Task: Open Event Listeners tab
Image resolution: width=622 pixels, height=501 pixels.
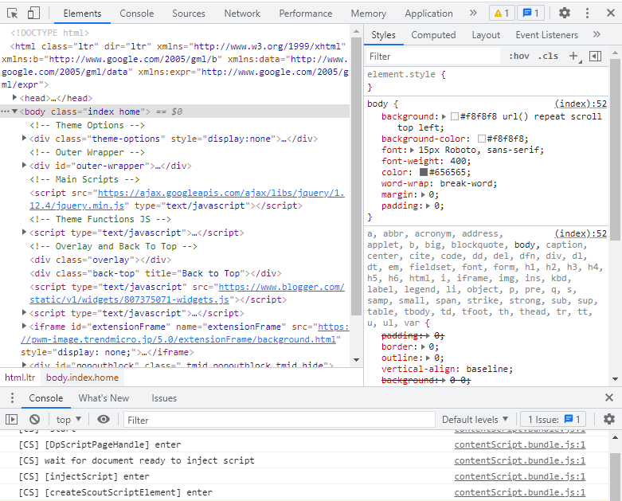Action: pyautogui.click(x=546, y=35)
